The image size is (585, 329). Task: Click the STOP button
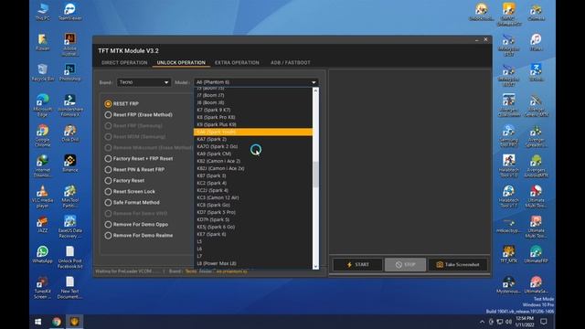click(405, 264)
